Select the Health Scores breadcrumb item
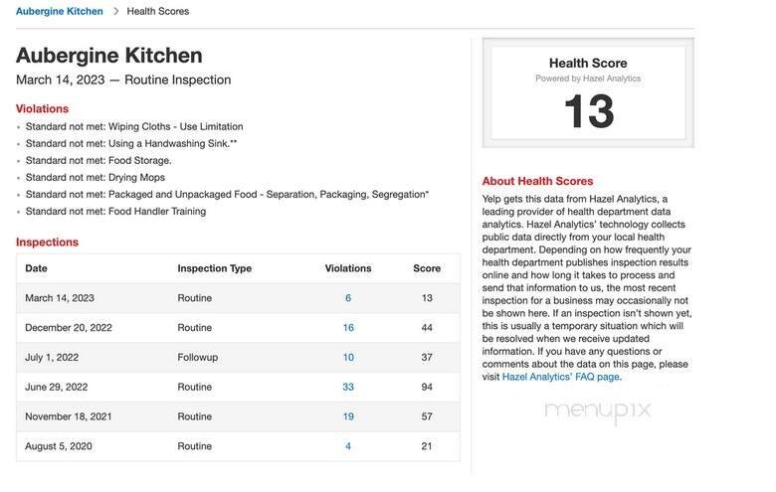The image size is (776, 492). pyautogui.click(x=158, y=11)
